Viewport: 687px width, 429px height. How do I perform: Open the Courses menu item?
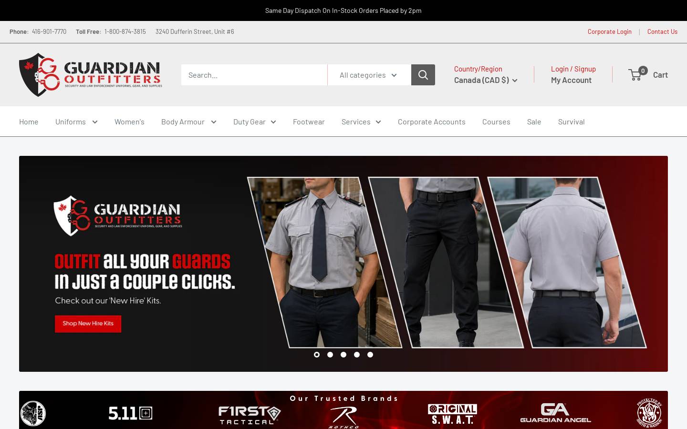pyautogui.click(x=496, y=122)
